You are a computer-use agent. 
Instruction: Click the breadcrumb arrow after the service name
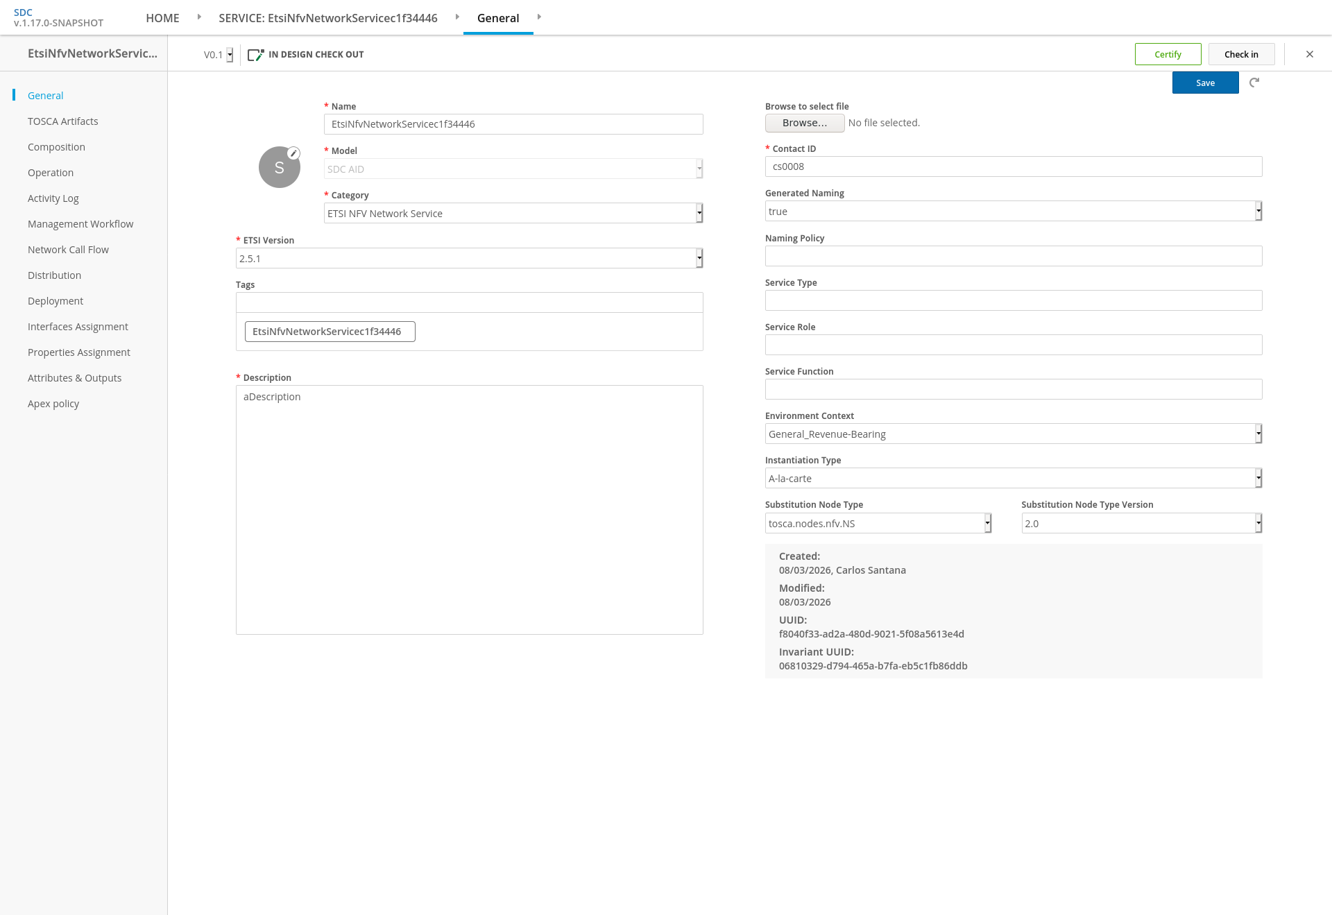pos(457,17)
